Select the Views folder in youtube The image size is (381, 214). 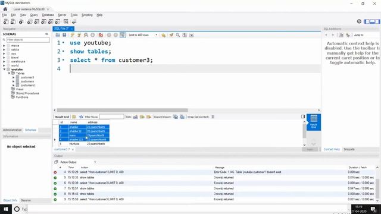20,89
